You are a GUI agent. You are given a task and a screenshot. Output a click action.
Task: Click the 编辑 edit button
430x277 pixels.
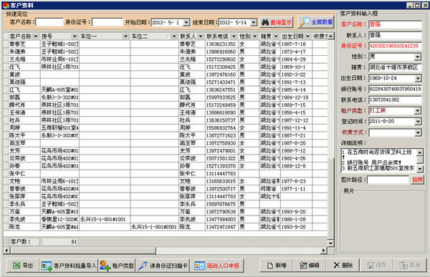coord(310,266)
